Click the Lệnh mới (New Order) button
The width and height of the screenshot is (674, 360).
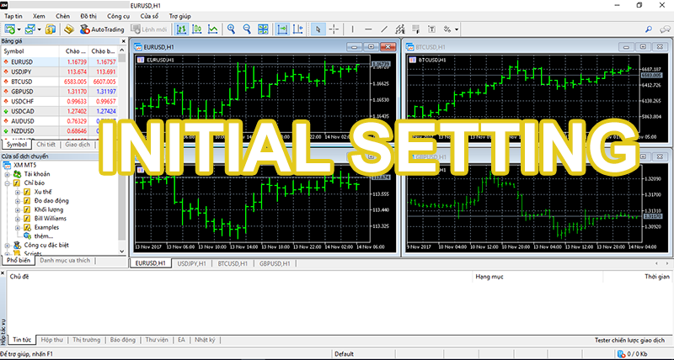click(149, 29)
